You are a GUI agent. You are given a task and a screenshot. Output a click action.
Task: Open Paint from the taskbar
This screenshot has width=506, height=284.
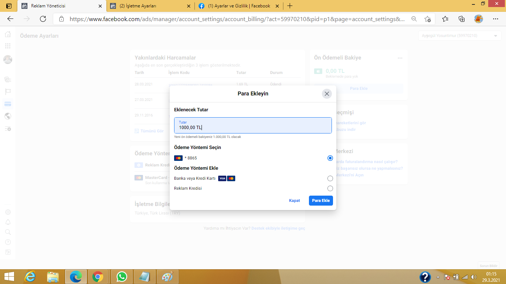(x=167, y=277)
